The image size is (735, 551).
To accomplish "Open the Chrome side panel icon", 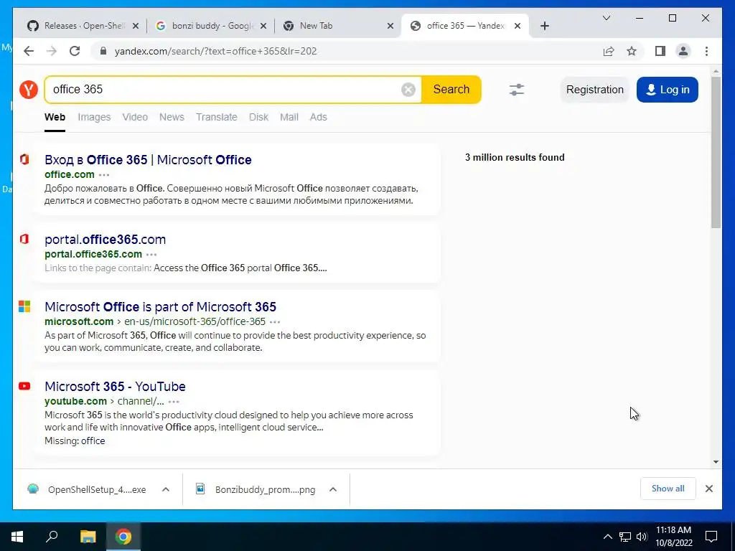I will (660, 51).
